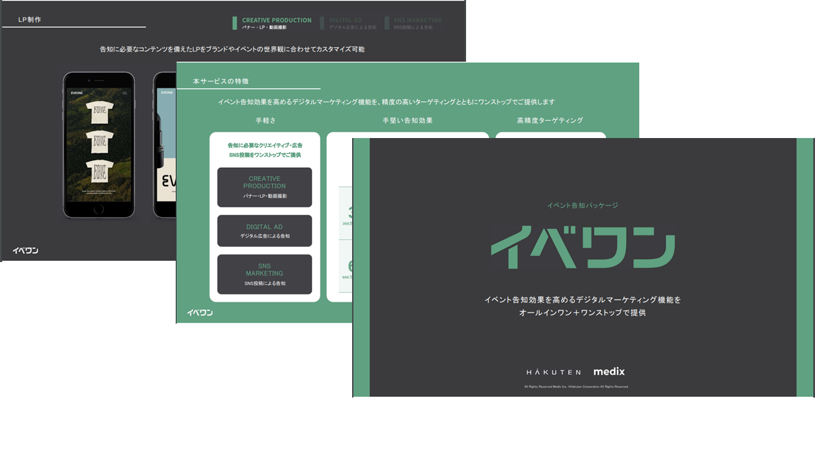Viewport: 815px width, 458px height.
Task: Click イベント告知パッケージ label on the front slide
Action: (583, 205)
